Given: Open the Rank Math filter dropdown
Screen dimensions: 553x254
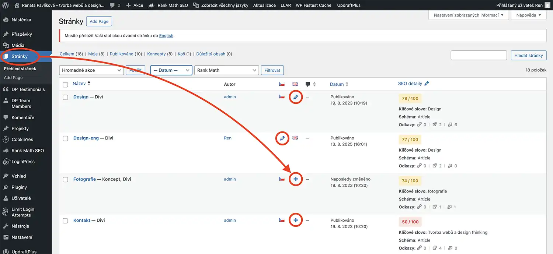Looking at the screenshot, I should coord(226,70).
